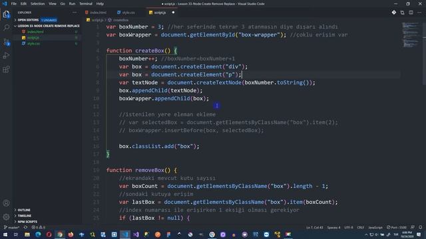This screenshot has width=426, height=239.
Task: Click the source control diamond icon in editor title
Action: tap(394, 13)
